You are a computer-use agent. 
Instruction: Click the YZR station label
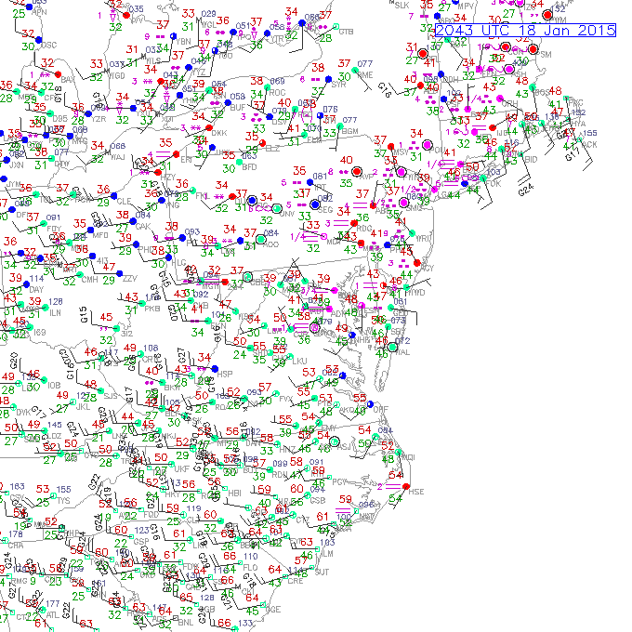pyautogui.click(x=99, y=119)
